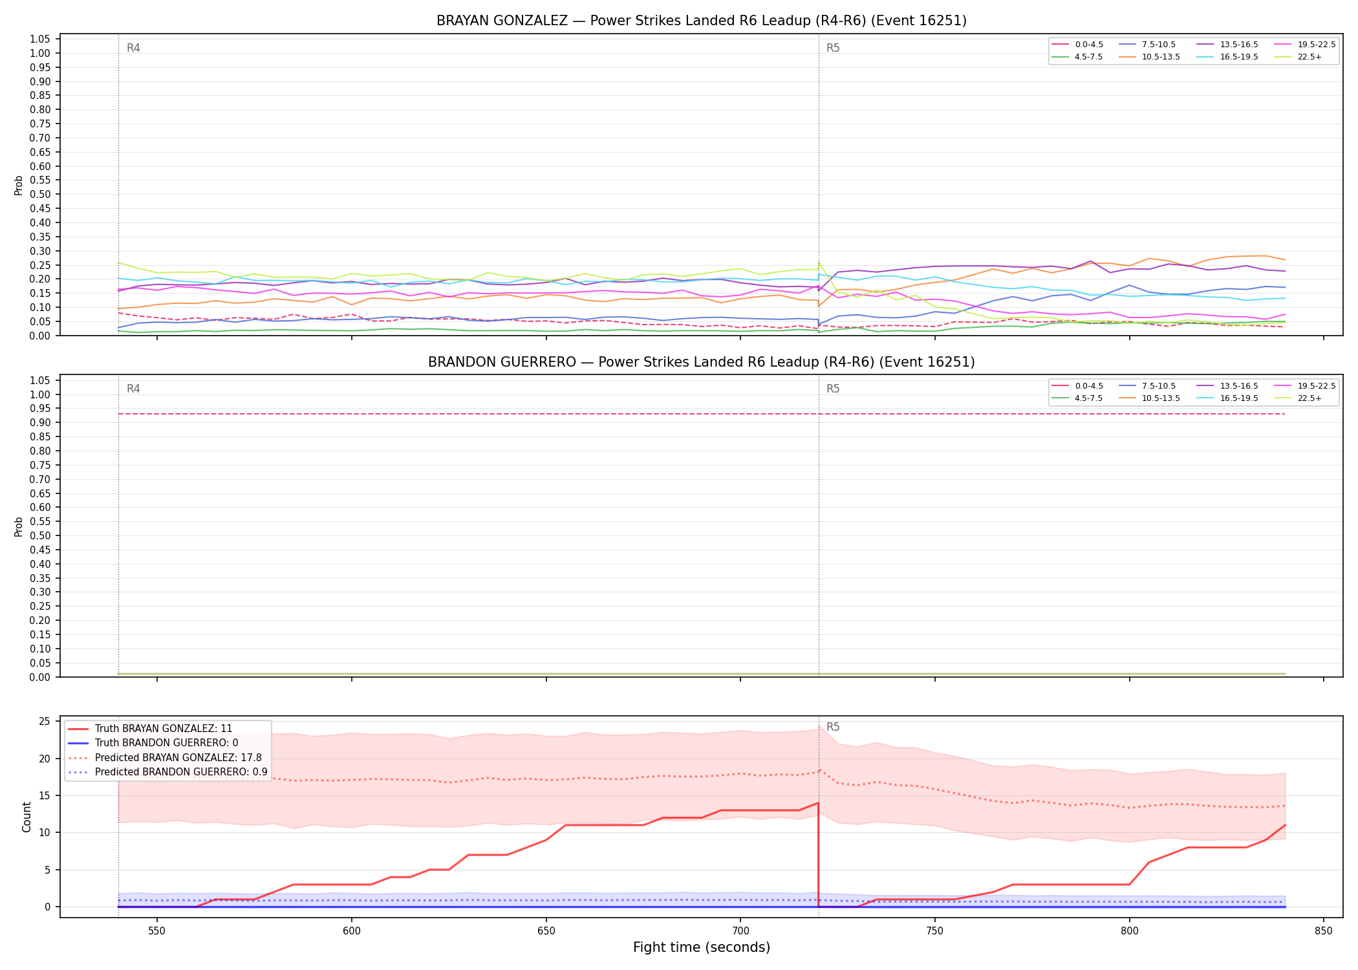The image size is (1358, 970).
Task: Select 10.5-13.5 legend entry in Guerrero chart
Action: click(1149, 398)
